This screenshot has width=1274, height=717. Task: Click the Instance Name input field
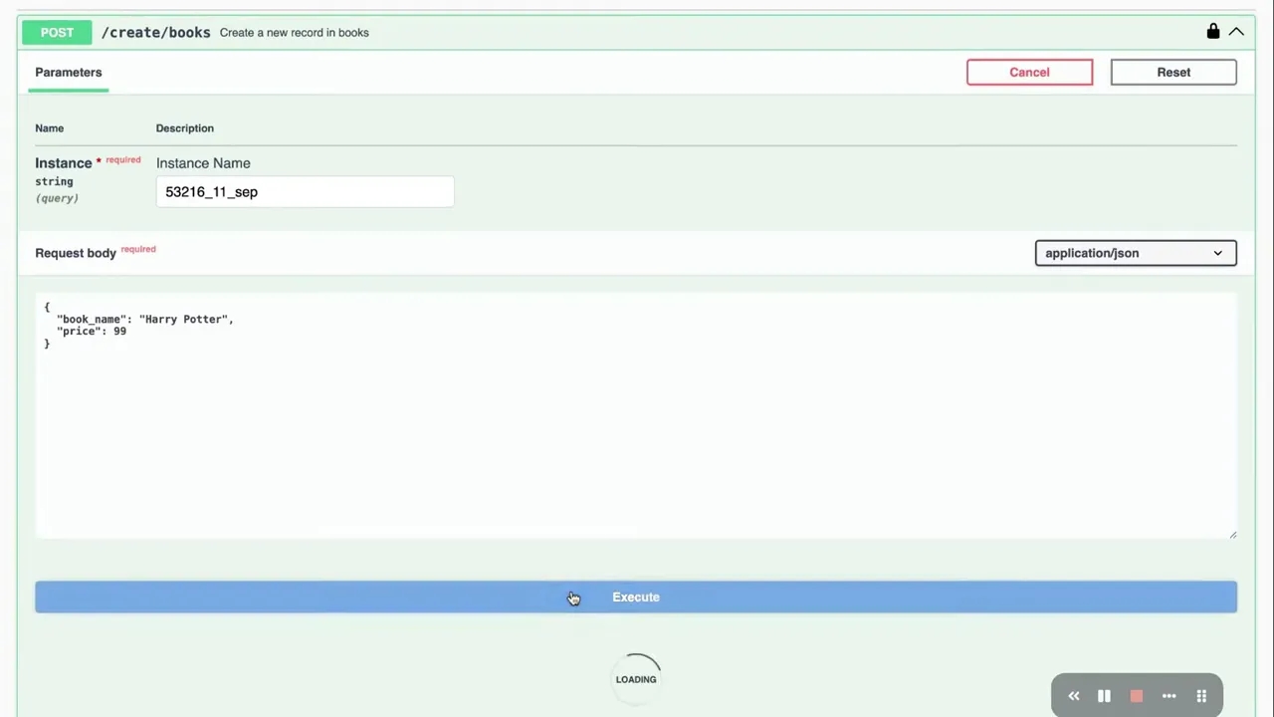(x=305, y=192)
